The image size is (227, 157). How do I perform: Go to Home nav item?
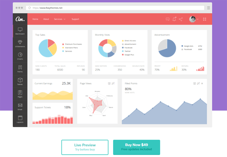(x=35, y=19)
